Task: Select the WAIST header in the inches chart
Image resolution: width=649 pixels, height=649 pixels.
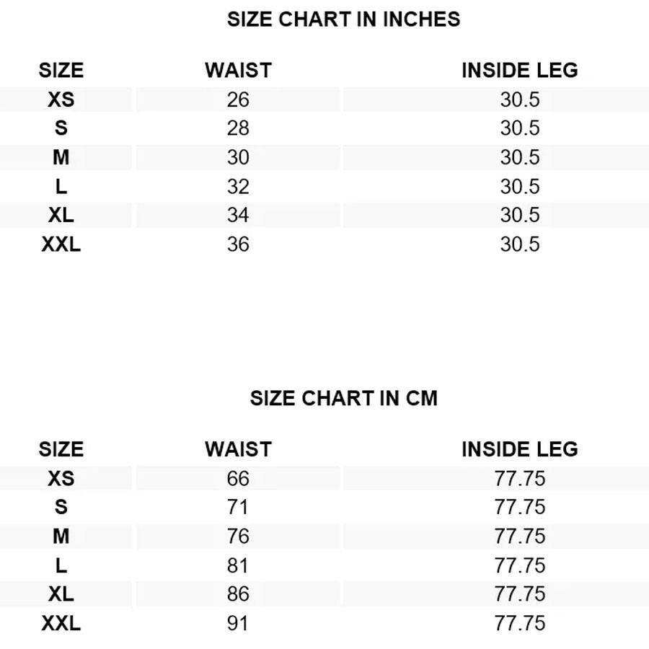Action: [x=238, y=71]
